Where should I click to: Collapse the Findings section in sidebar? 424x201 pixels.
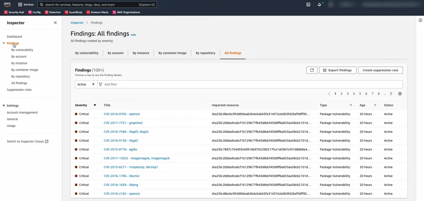click(4, 43)
